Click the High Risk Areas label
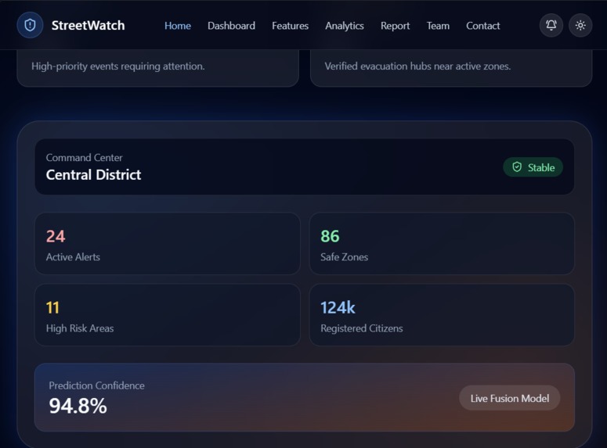607x448 pixels. click(x=80, y=328)
